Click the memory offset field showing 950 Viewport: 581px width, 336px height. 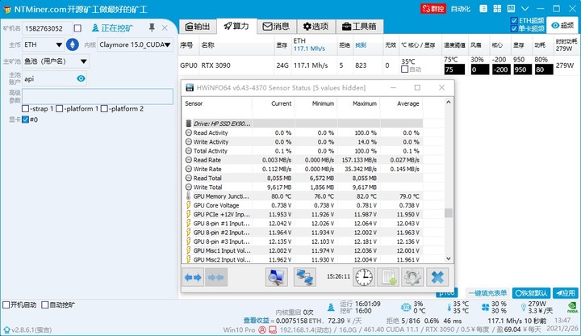(x=522, y=69)
